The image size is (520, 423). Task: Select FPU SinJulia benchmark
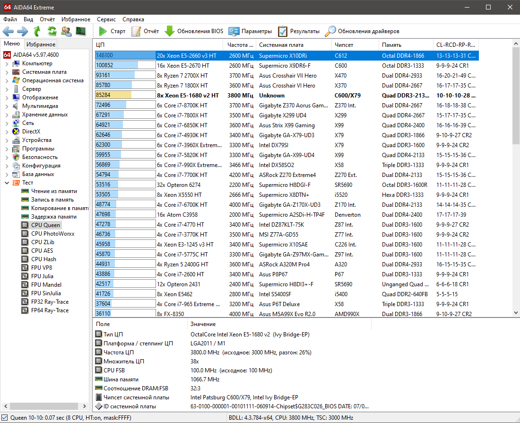coord(46,293)
